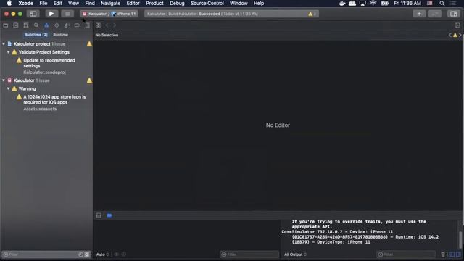The height and width of the screenshot is (261, 464).
Task: Open the Test navigator diamond icon
Action: pyautogui.click(x=57, y=25)
